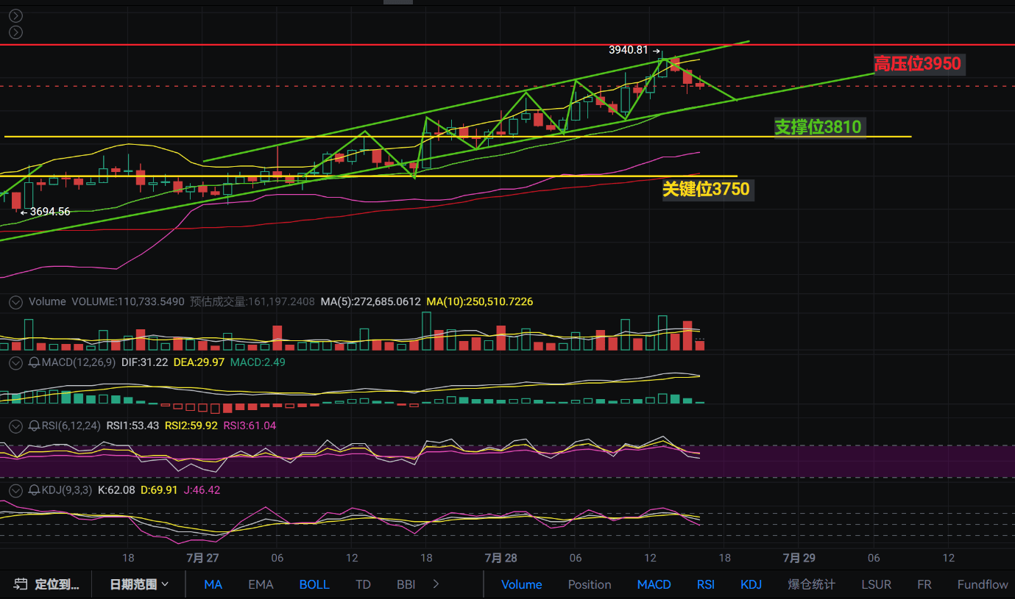Image resolution: width=1015 pixels, height=599 pixels.
Task: Click the 3940.81 high price label
Action: coord(629,50)
